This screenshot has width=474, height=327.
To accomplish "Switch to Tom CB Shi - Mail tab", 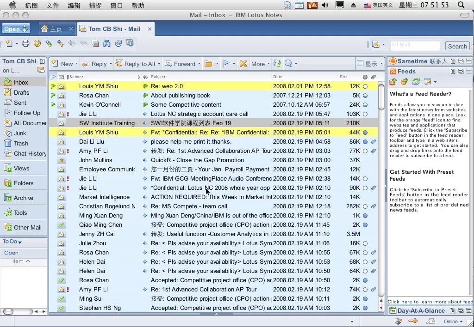I will (x=116, y=29).
